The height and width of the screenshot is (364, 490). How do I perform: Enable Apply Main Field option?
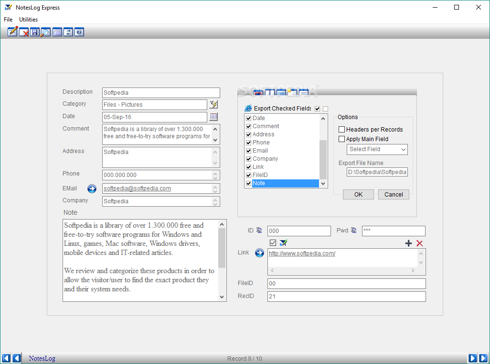(342, 139)
